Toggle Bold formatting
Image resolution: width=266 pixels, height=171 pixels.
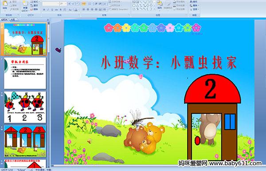click(44, 10)
